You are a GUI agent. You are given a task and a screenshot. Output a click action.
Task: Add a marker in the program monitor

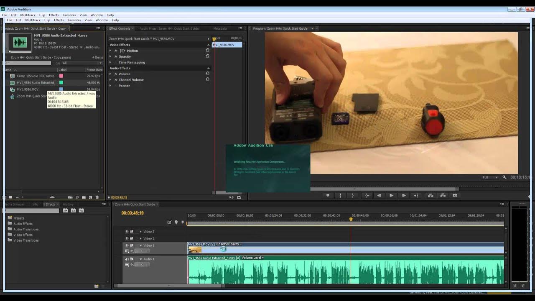click(x=328, y=195)
